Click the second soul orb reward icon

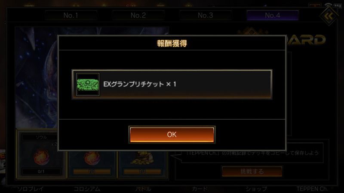[x=92, y=158]
